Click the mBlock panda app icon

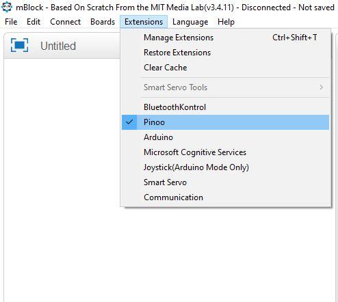7,7
